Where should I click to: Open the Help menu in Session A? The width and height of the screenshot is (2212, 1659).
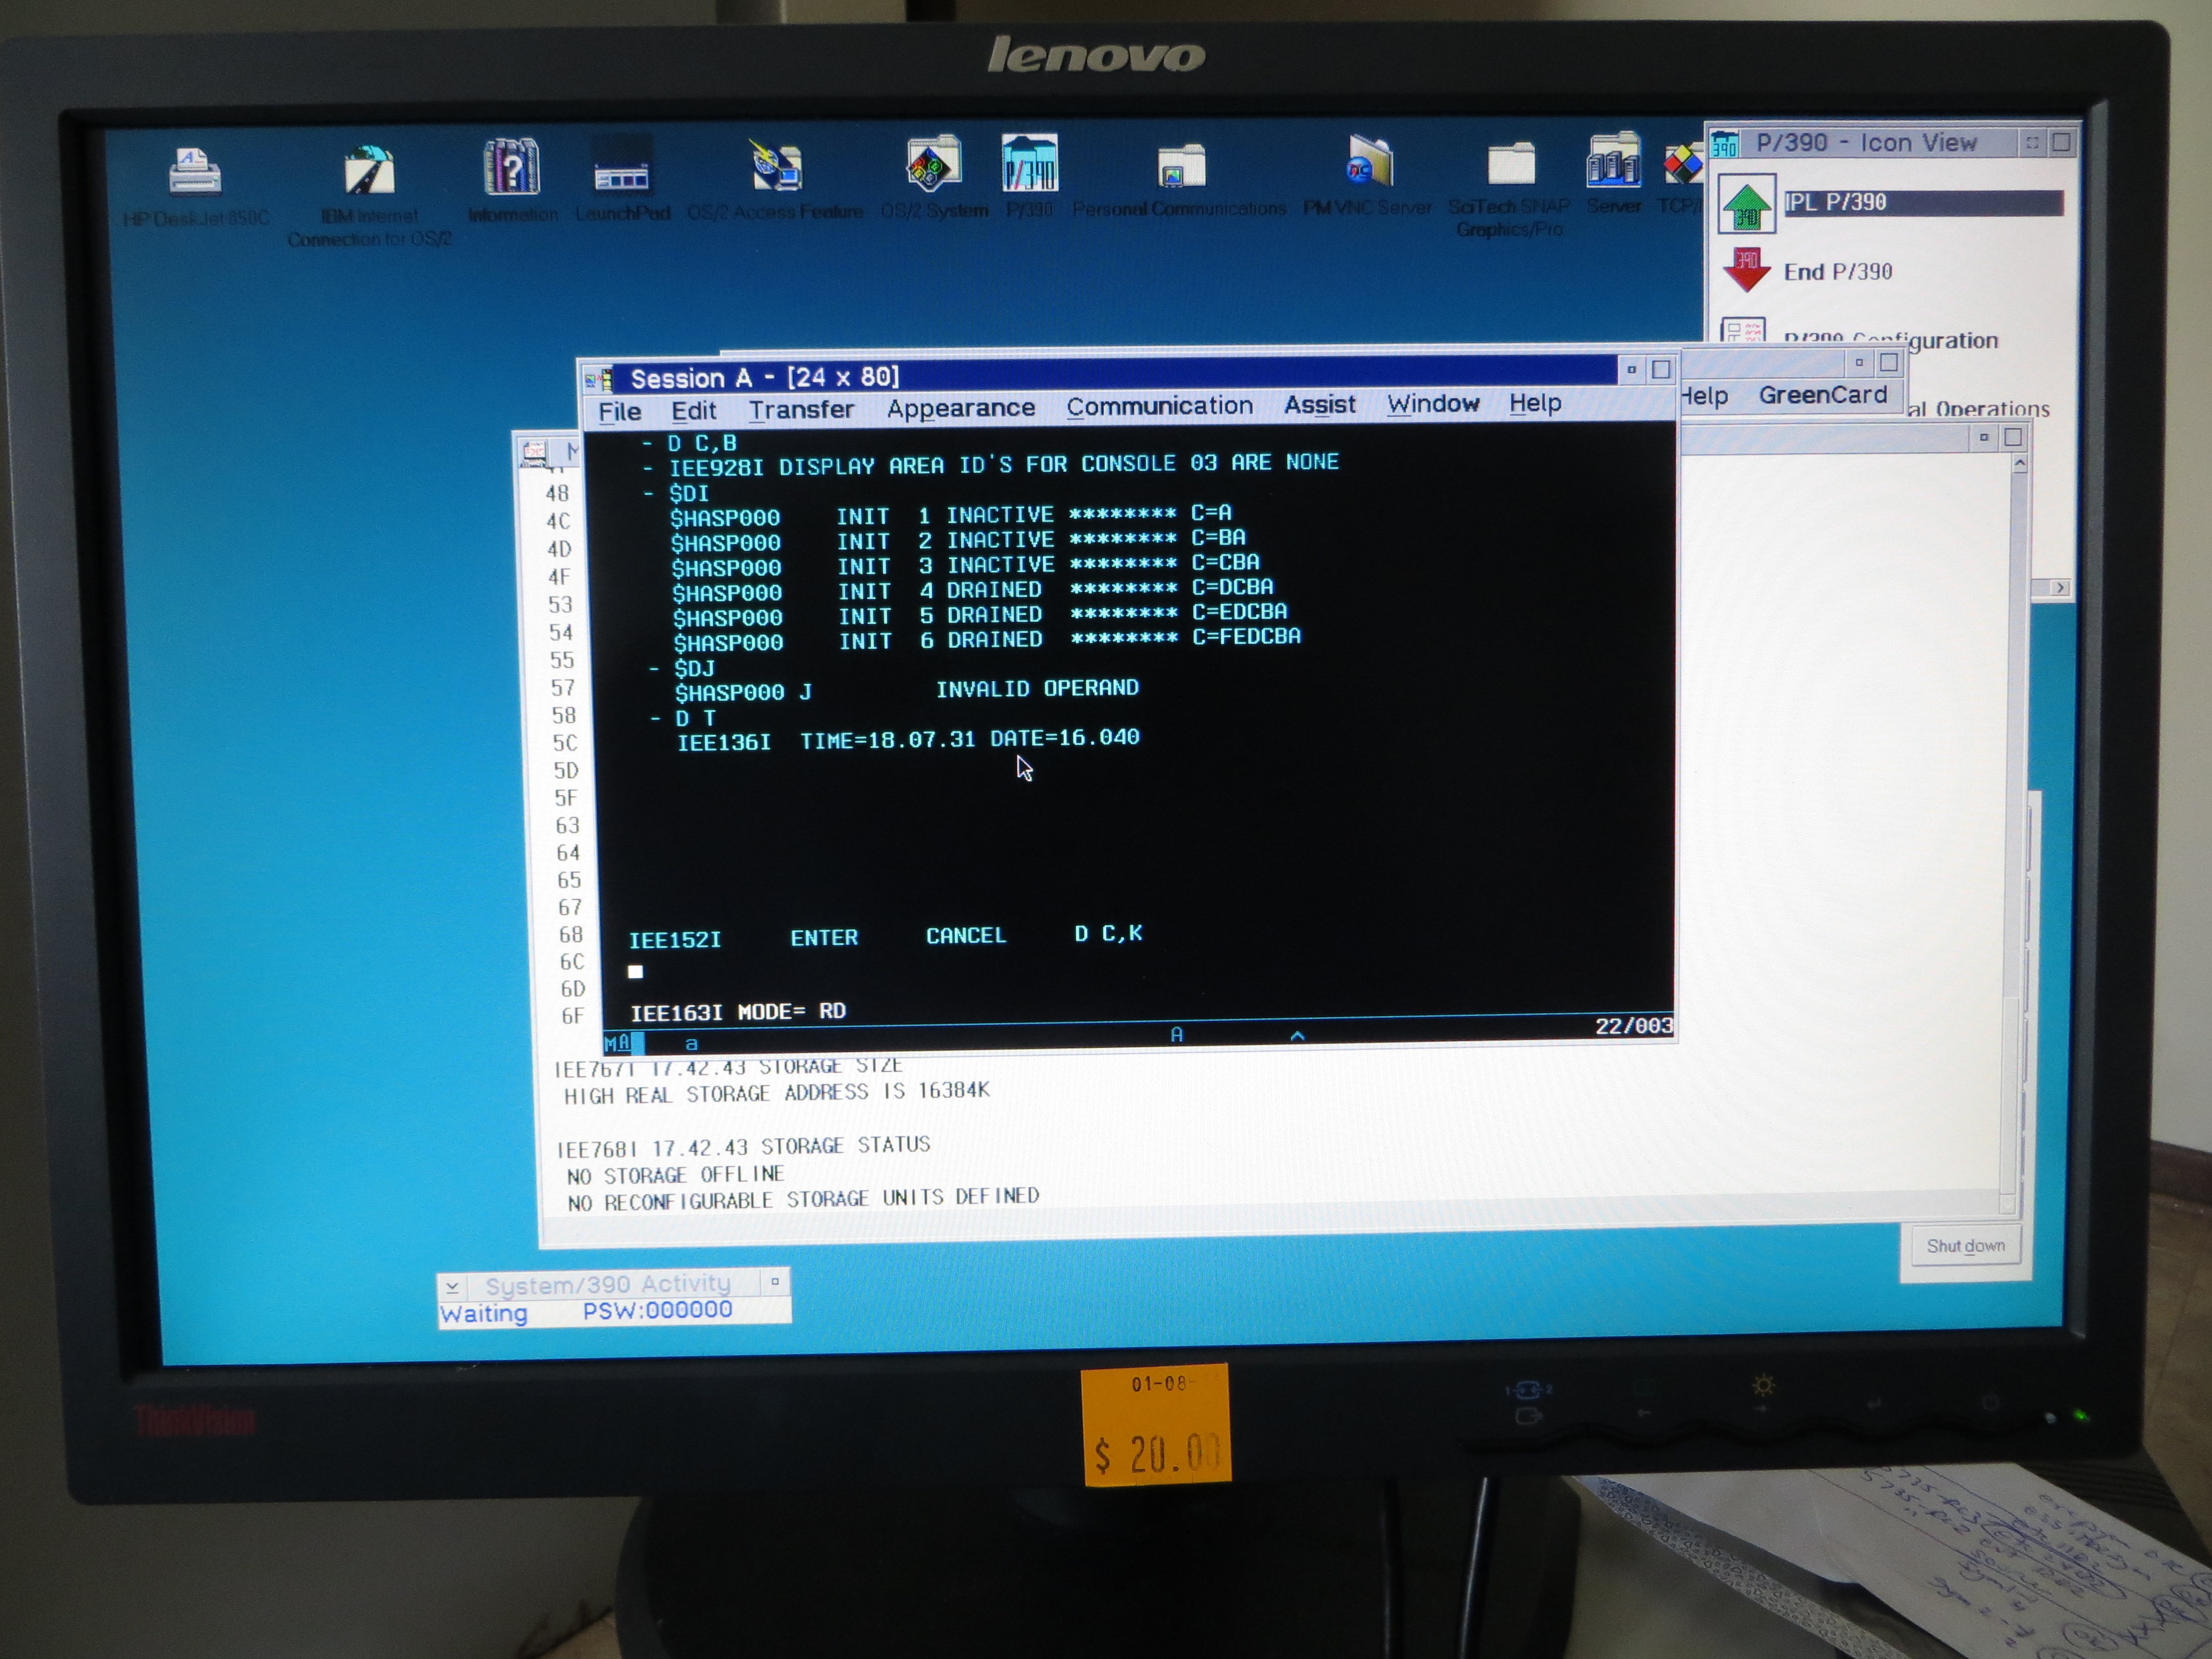tap(1535, 402)
